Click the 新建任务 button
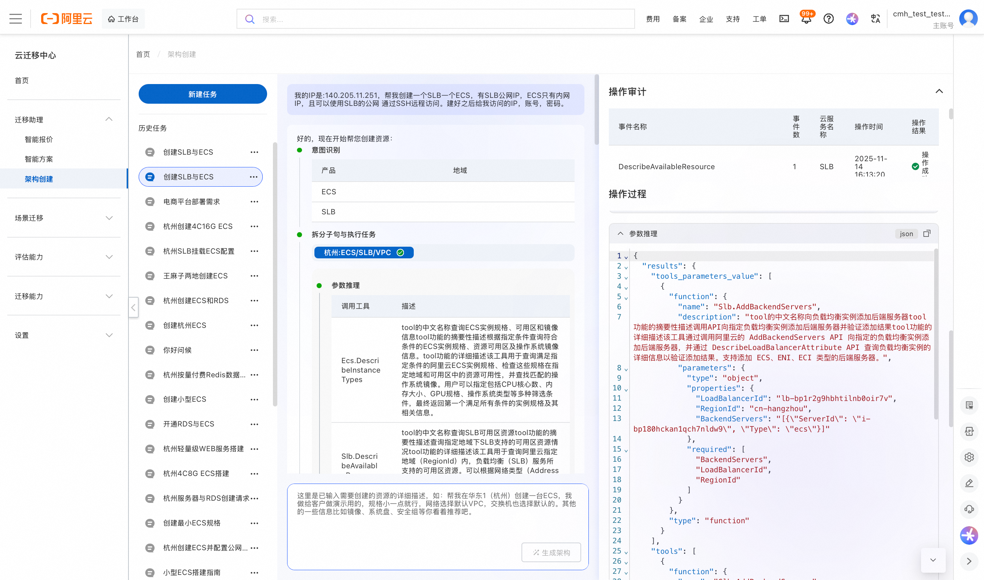 coord(202,94)
